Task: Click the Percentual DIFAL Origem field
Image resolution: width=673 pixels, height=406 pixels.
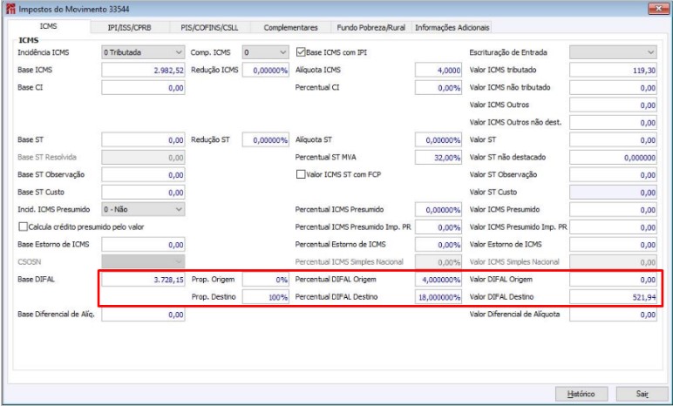Action: click(x=438, y=280)
